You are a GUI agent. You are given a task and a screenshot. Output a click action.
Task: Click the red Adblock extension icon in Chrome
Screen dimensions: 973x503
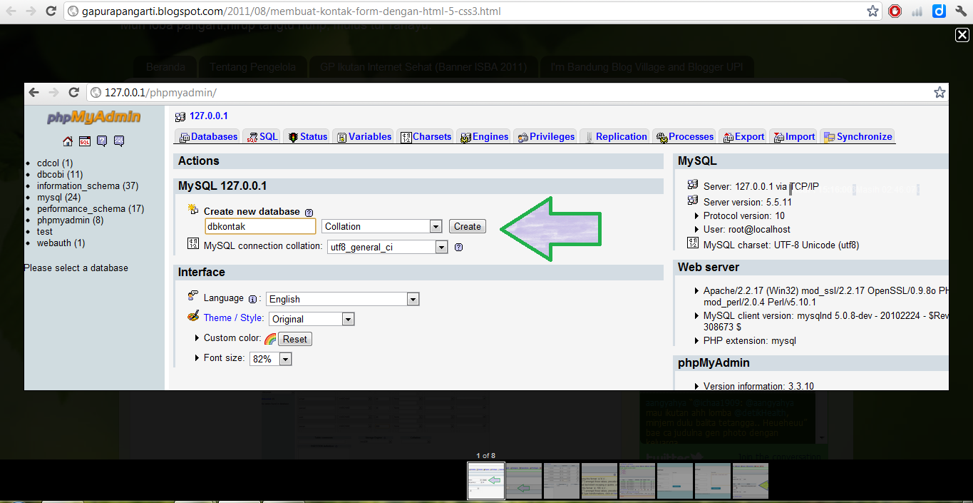pos(895,11)
